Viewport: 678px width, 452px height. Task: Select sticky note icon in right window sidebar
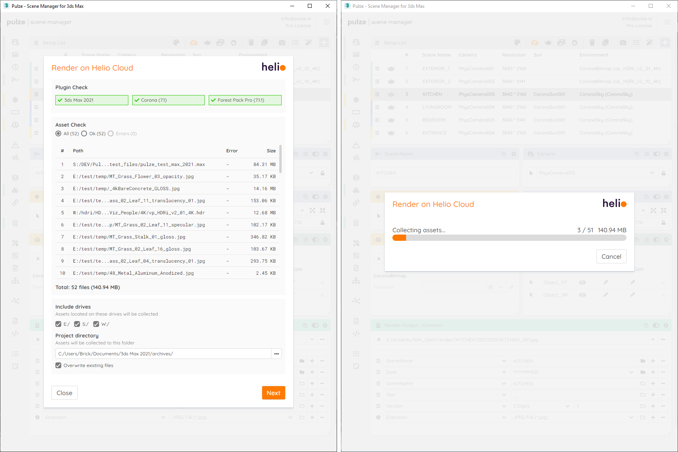[x=356, y=366]
